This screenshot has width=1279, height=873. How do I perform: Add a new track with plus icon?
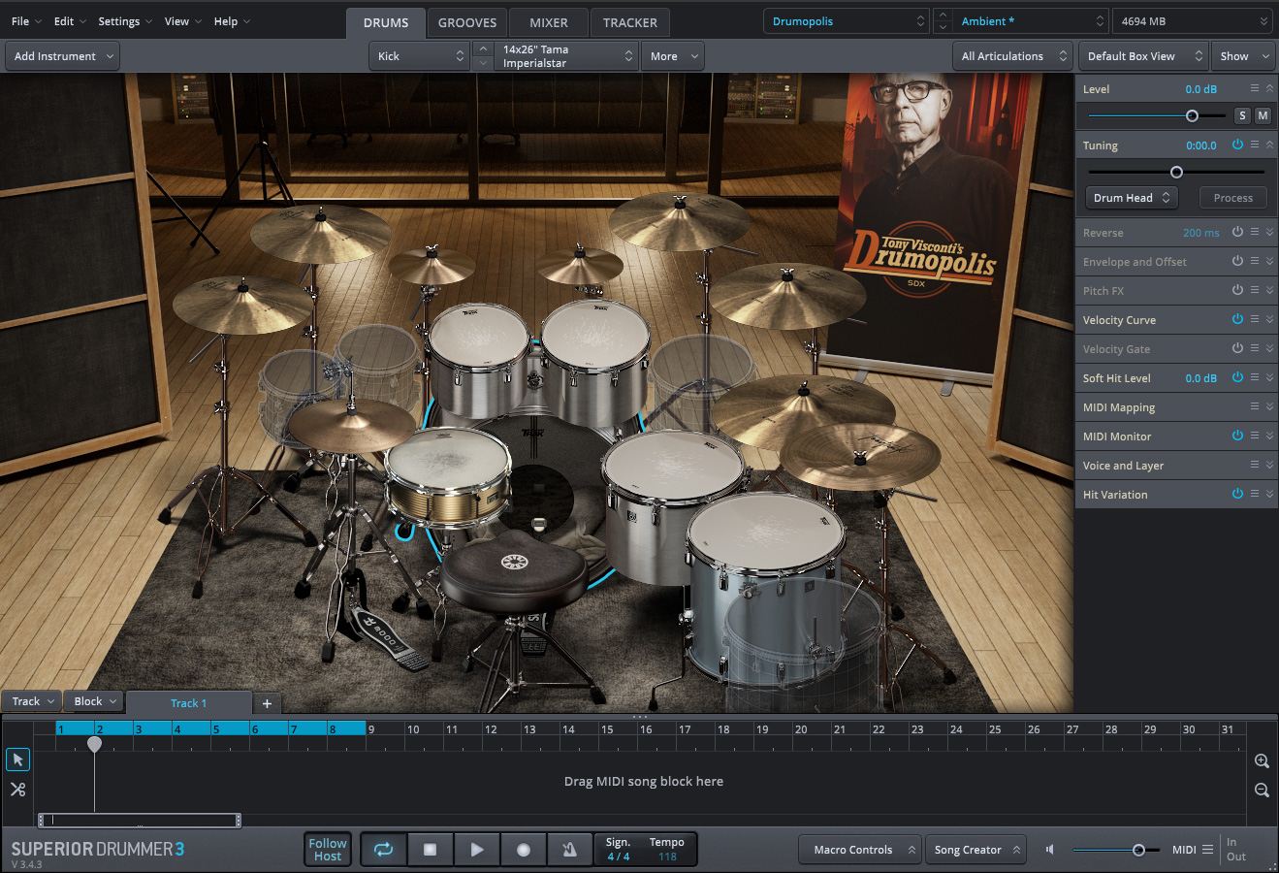267,703
